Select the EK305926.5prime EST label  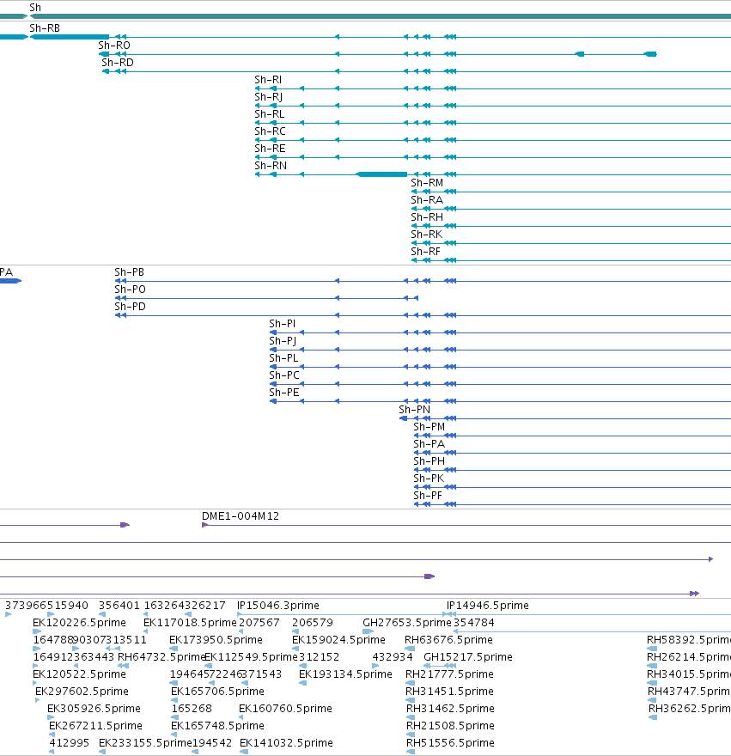tap(94, 709)
